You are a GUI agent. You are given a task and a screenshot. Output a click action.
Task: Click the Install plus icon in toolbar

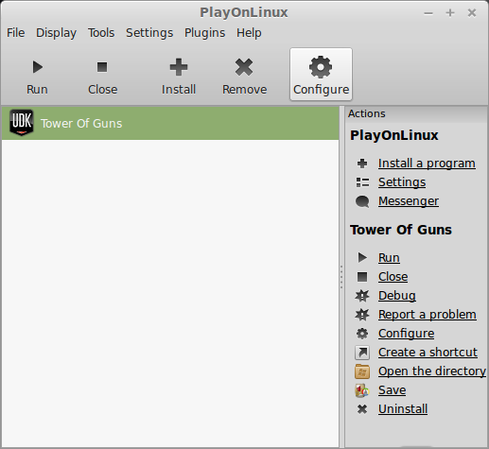[179, 67]
